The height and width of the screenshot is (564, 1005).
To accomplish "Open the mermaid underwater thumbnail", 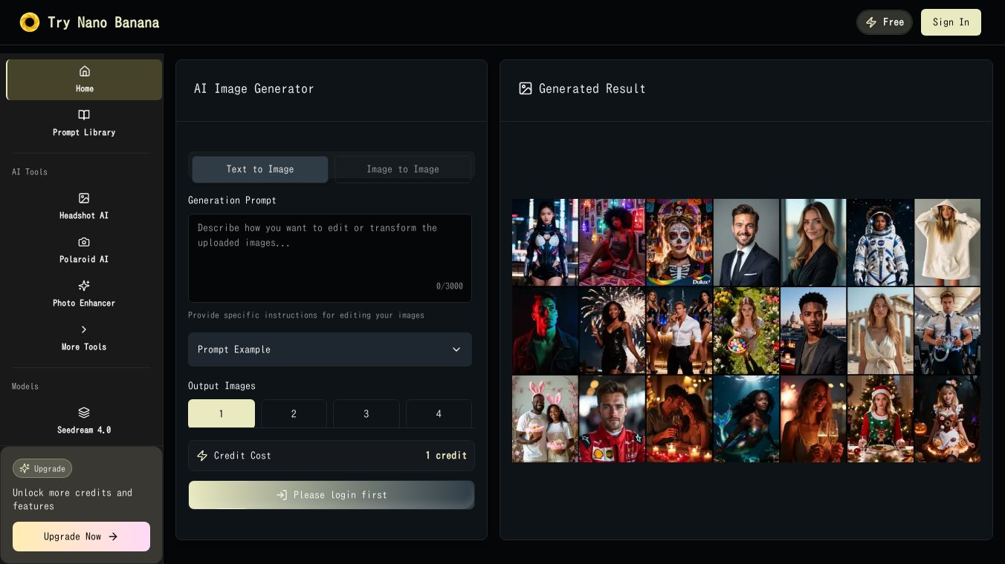I will coord(746,419).
